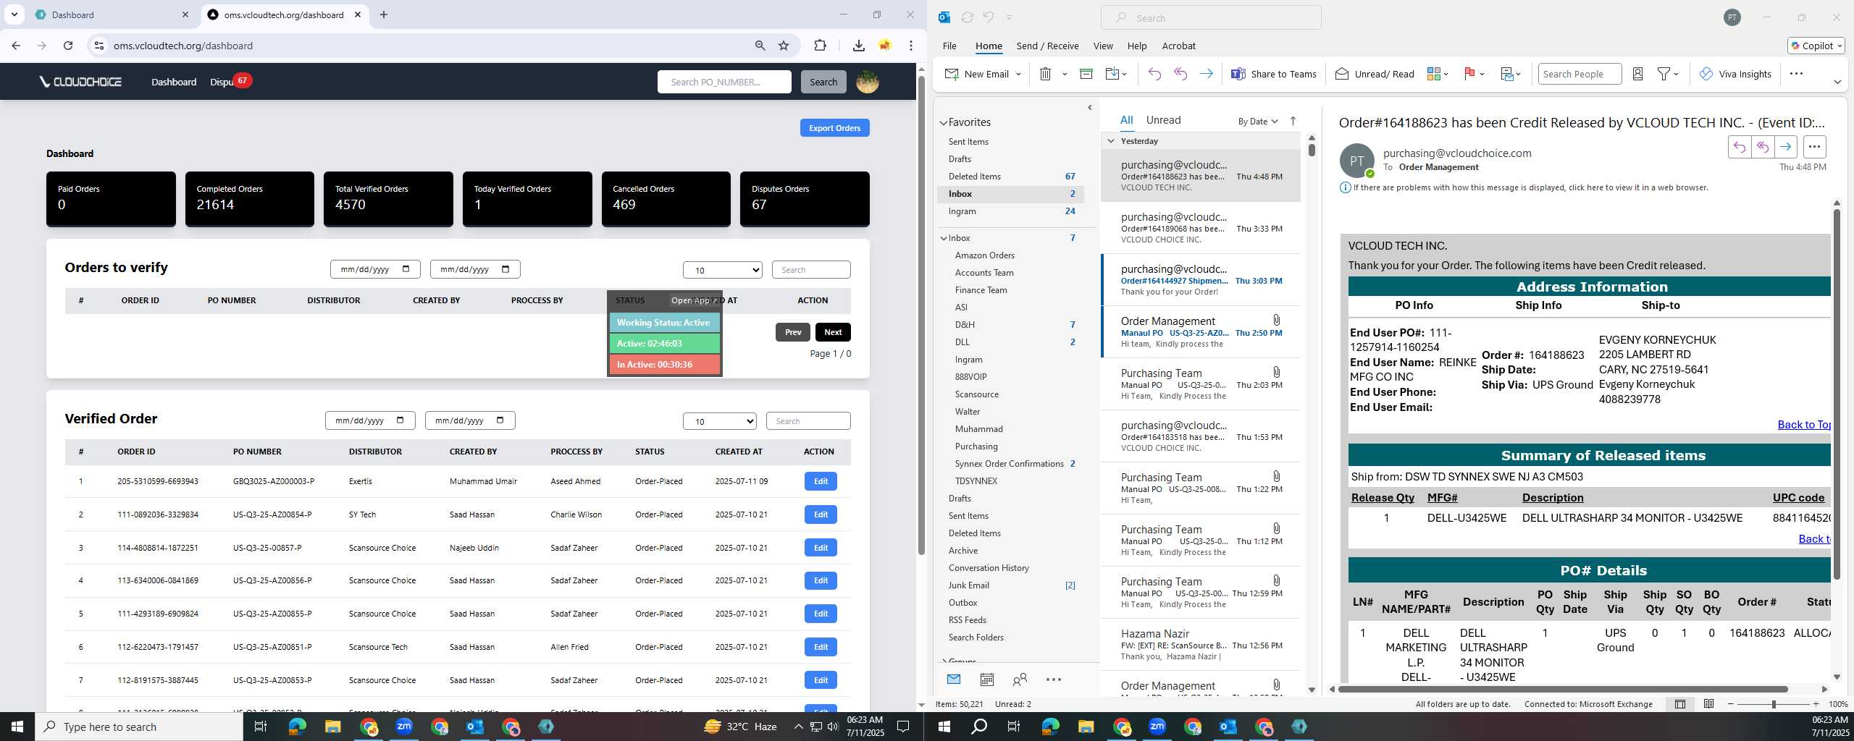
Task: Open the People icon in Outlook navigation bar
Action: click(x=1020, y=679)
